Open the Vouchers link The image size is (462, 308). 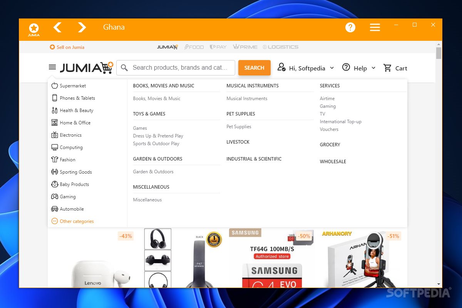click(329, 129)
